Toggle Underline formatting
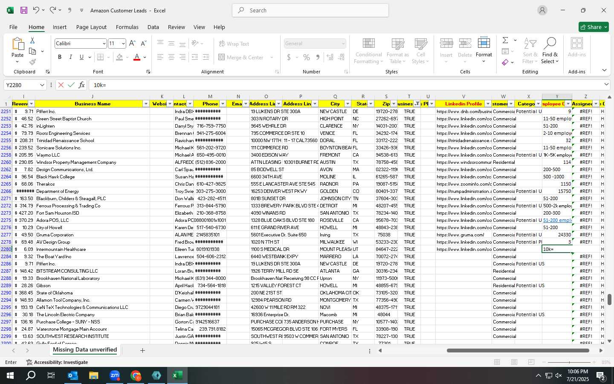 pos(81,57)
